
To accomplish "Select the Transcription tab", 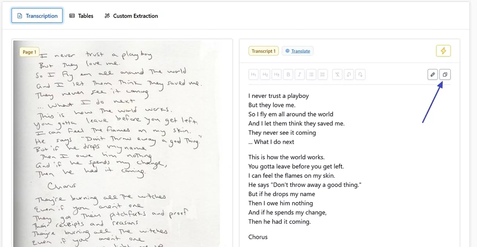I will pos(37,16).
